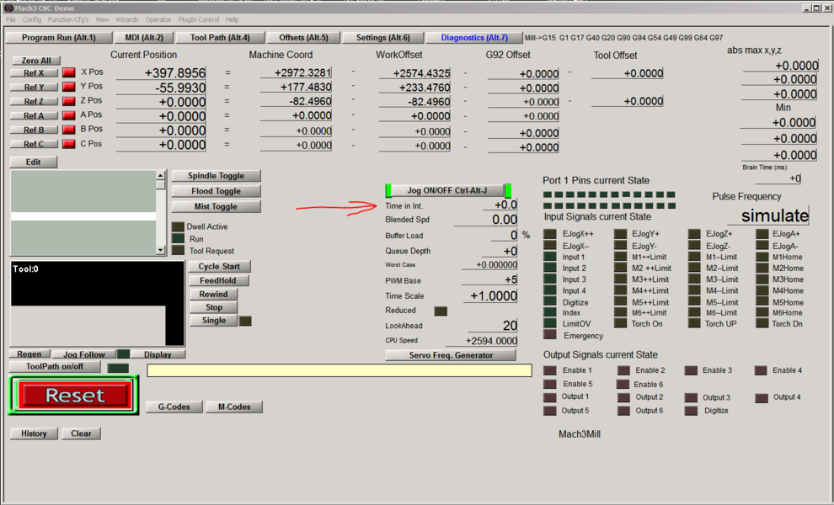
Task: Click the Servo Freq. Generator button
Action: (x=451, y=355)
